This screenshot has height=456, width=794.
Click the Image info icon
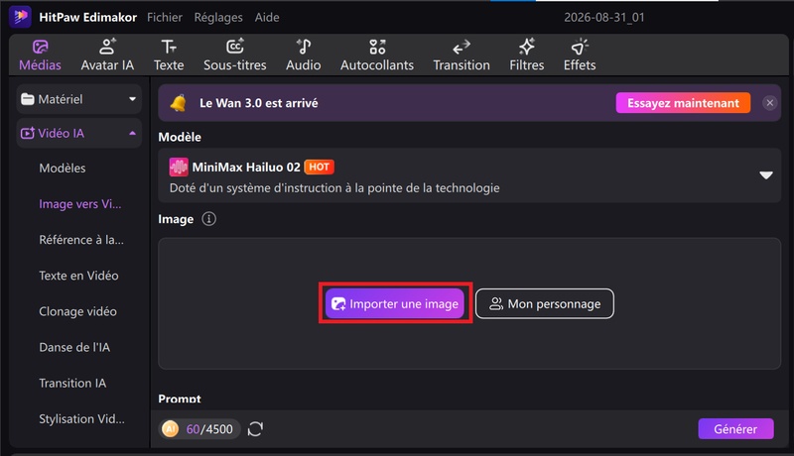208,219
